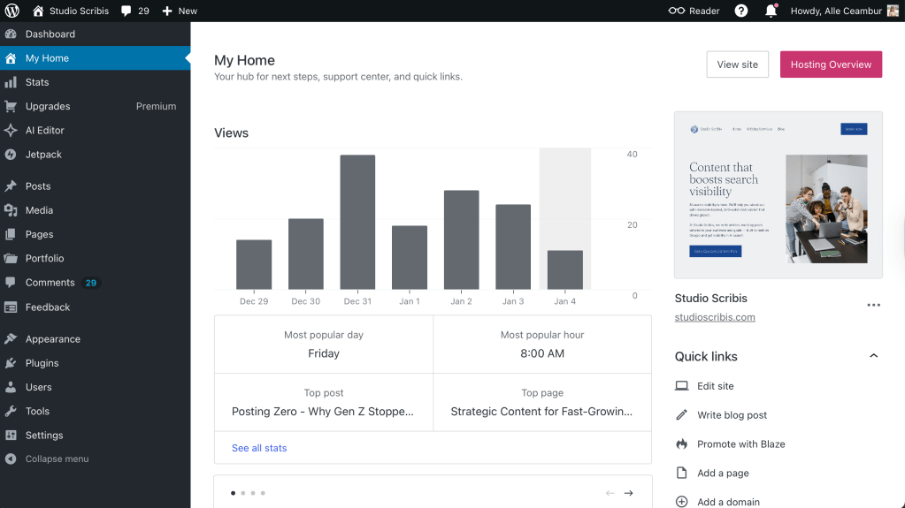Select the second carousel pagination dot
Image resolution: width=905 pixels, height=508 pixels.
(x=243, y=493)
